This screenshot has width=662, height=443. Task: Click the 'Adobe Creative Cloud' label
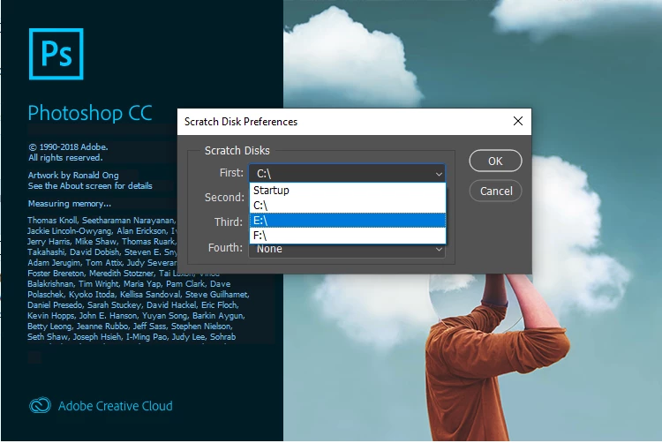click(116, 406)
